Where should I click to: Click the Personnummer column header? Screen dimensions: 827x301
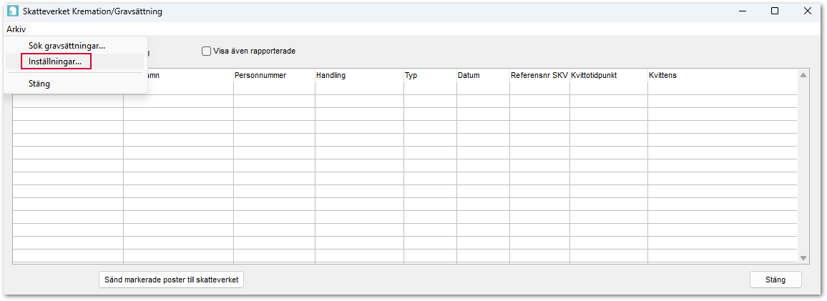pos(274,75)
